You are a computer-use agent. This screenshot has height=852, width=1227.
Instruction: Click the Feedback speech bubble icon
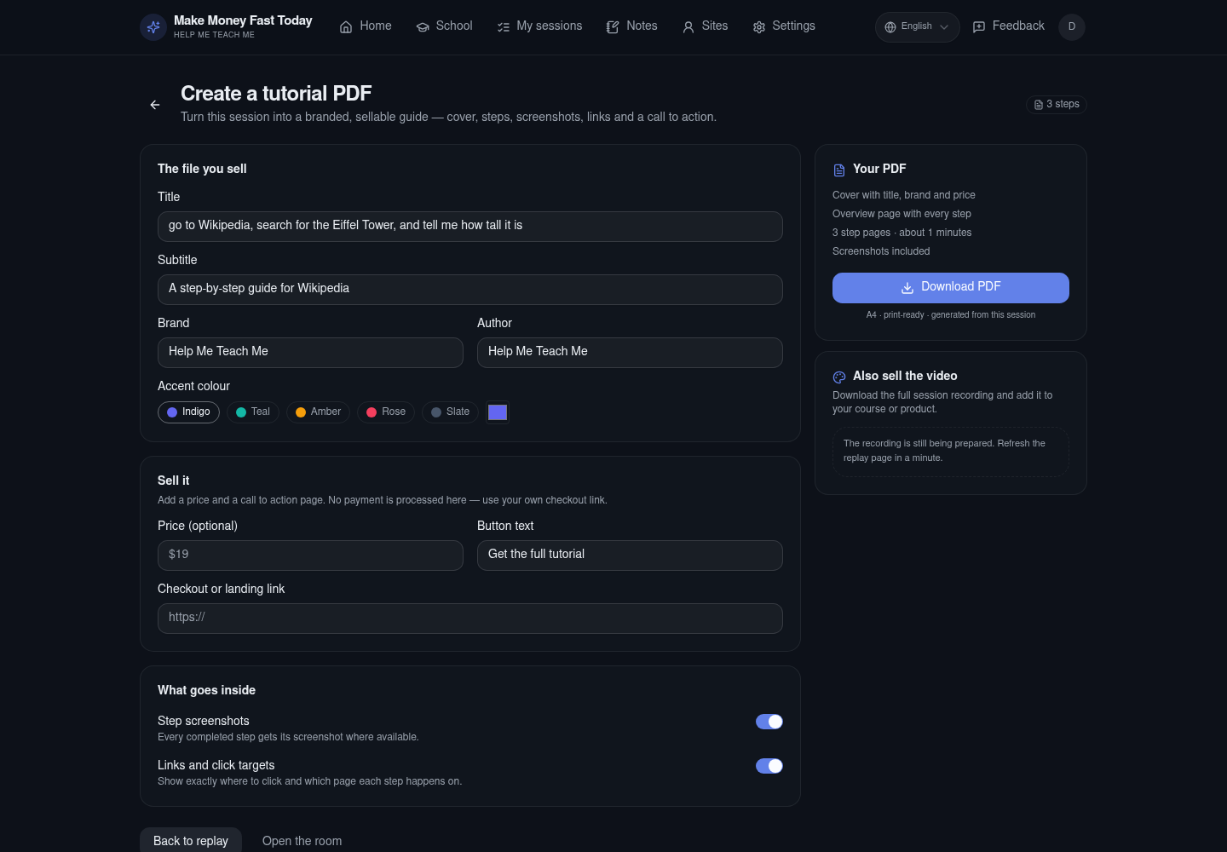tap(979, 27)
